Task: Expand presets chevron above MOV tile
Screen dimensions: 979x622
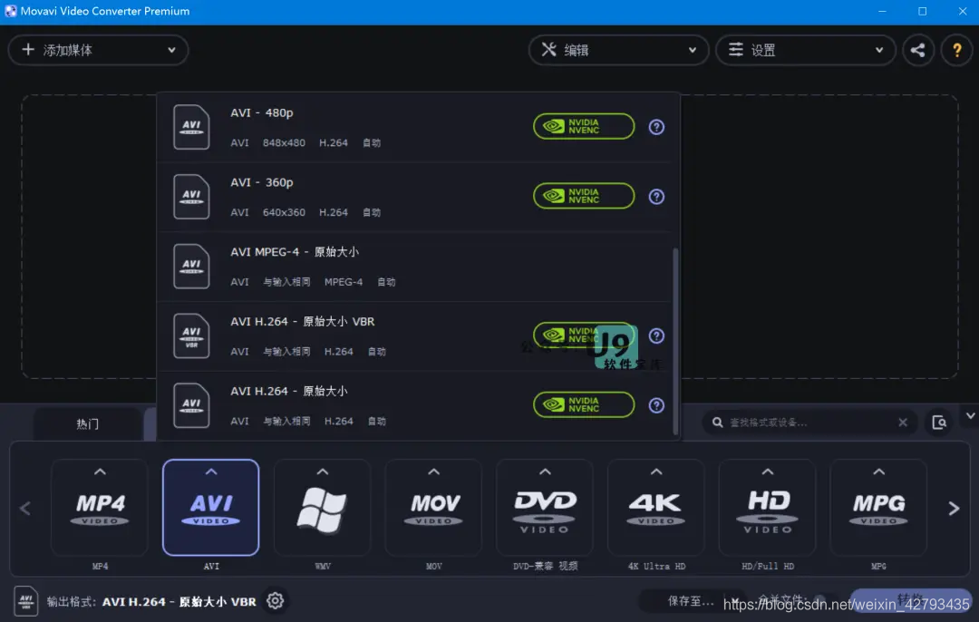Action: point(433,471)
